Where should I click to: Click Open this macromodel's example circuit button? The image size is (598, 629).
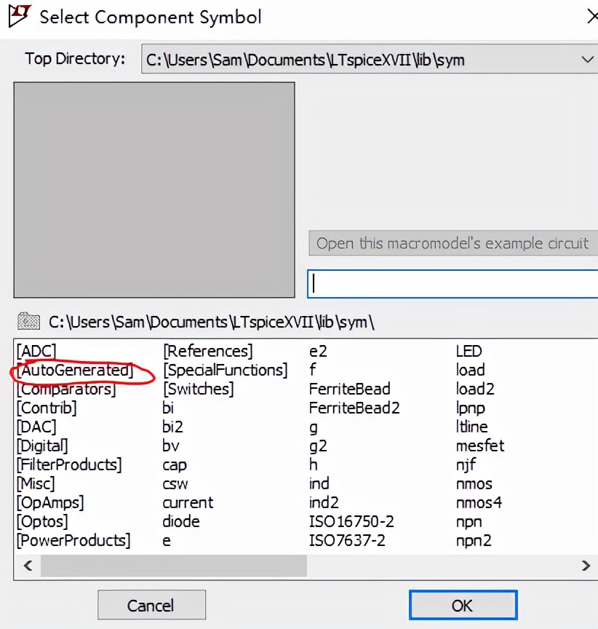click(x=453, y=243)
